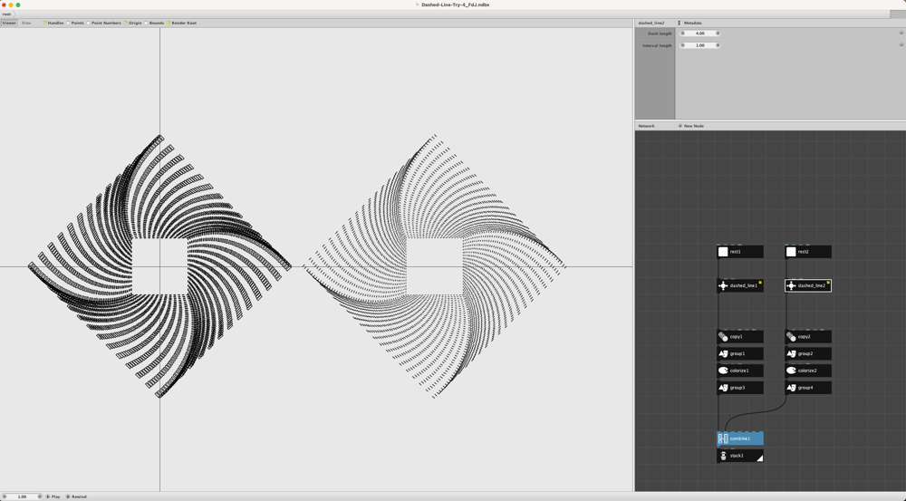Switch to the Viewer tab

coord(9,24)
